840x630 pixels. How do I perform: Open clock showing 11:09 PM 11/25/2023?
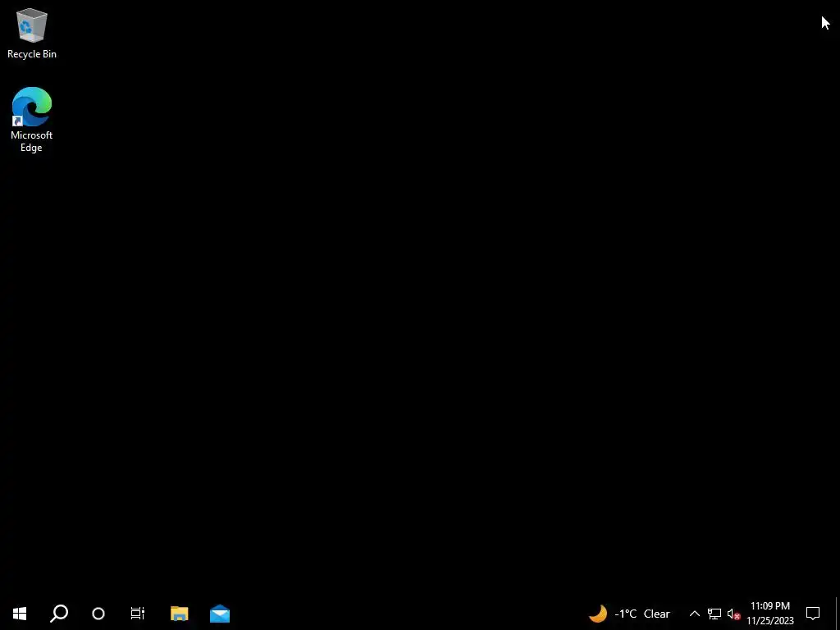click(770, 614)
